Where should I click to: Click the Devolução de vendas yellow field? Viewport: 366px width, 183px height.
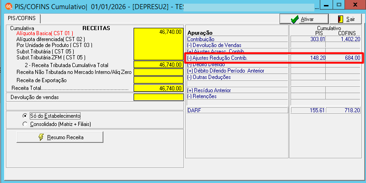click(158, 97)
